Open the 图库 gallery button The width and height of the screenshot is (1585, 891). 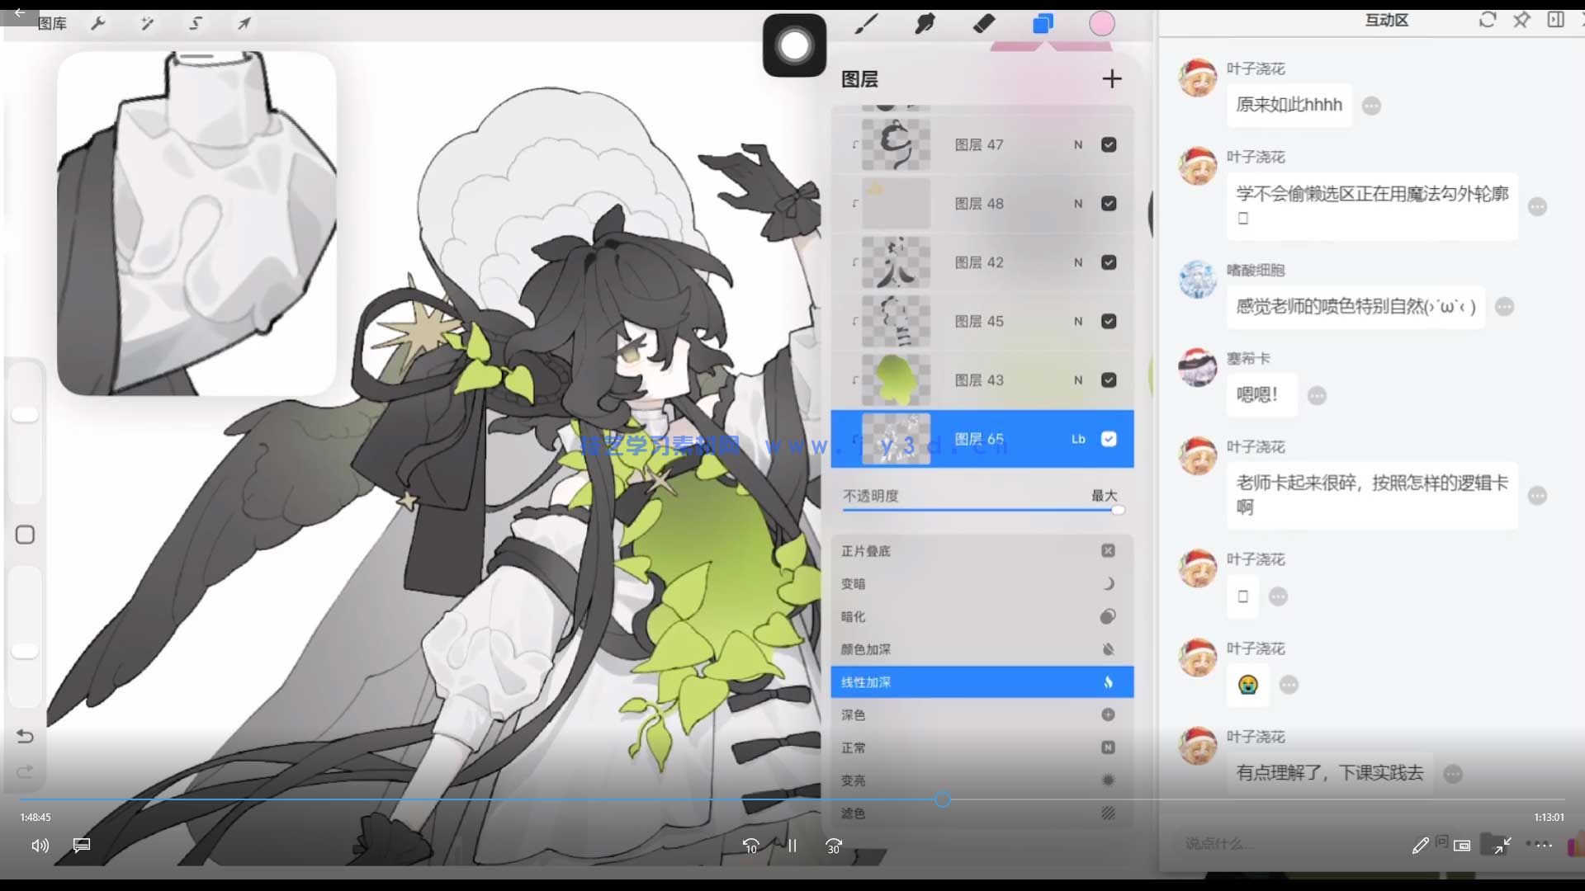point(52,24)
